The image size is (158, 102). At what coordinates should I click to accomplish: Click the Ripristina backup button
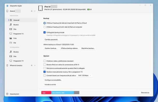tap(88, 48)
